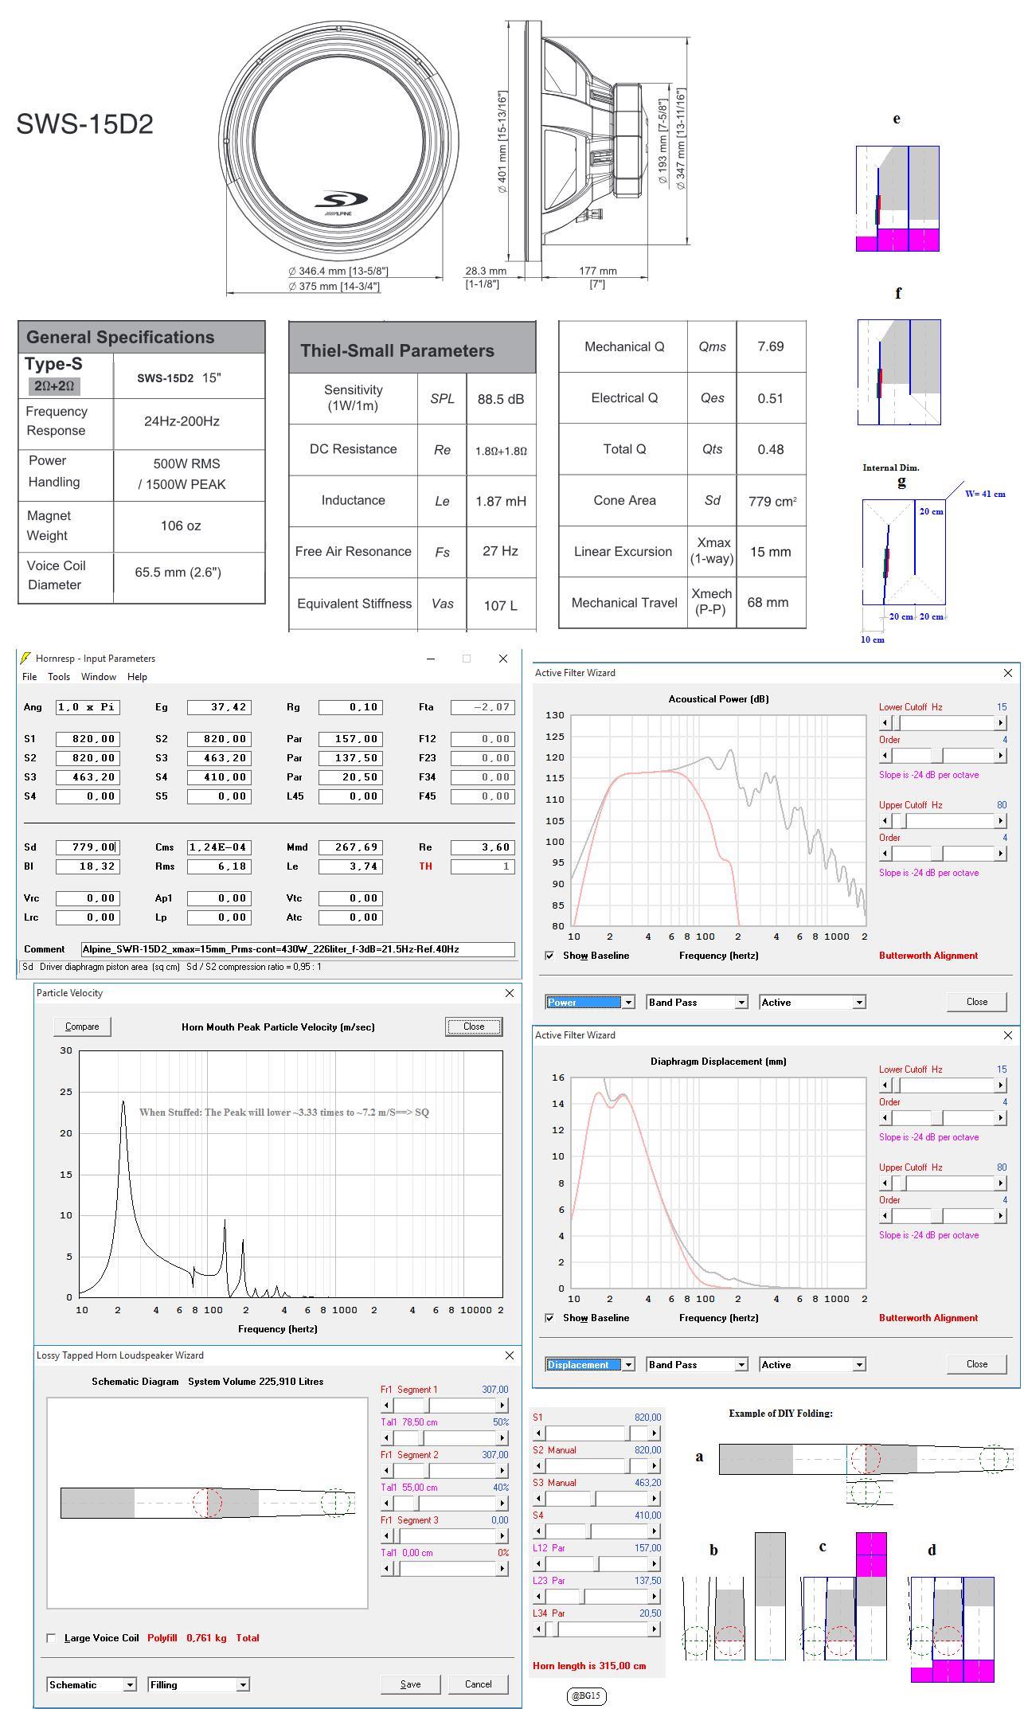Screen dimensions: 1024x1709
Task: Click the Cms field showing 1,24E-04
Action: [219, 847]
